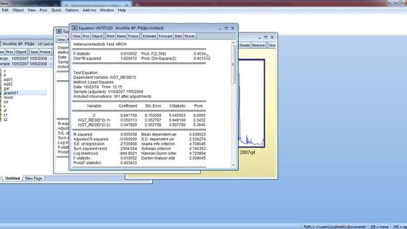Click the resid series icon
The height and width of the screenshot is (229, 407).
tap(1, 97)
